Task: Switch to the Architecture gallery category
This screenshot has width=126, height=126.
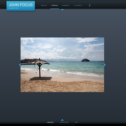Action: click(x=64, y=122)
